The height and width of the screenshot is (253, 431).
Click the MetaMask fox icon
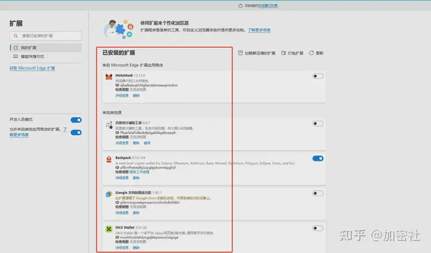109,77
